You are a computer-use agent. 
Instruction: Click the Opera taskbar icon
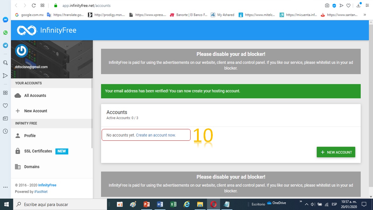click(213, 204)
